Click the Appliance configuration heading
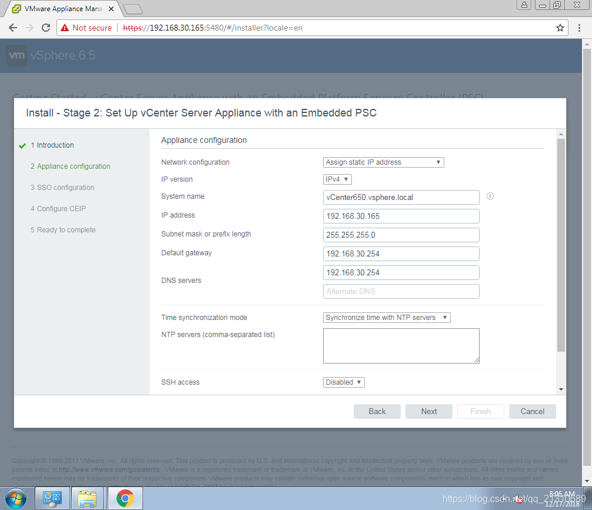 point(204,140)
